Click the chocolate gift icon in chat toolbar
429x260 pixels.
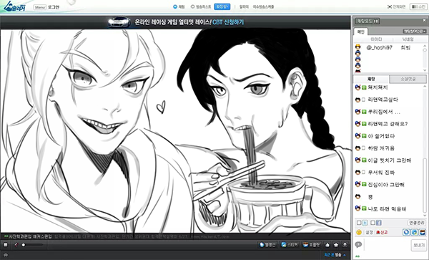click(423, 232)
